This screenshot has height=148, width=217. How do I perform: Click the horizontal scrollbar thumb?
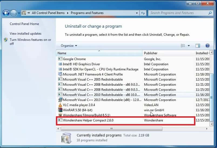pos(112,129)
